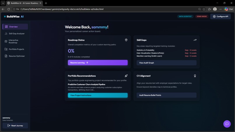Viewport: 235px width, 132px height.
Task: Click the arrow on Resume Learning
Action: [87, 63]
